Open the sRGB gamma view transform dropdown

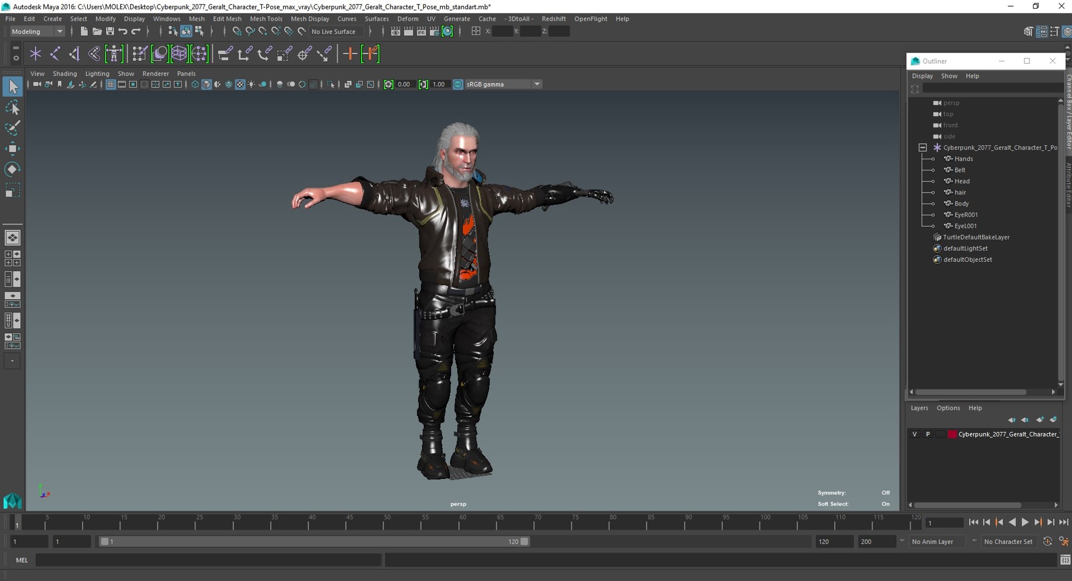(x=503, y=84)
